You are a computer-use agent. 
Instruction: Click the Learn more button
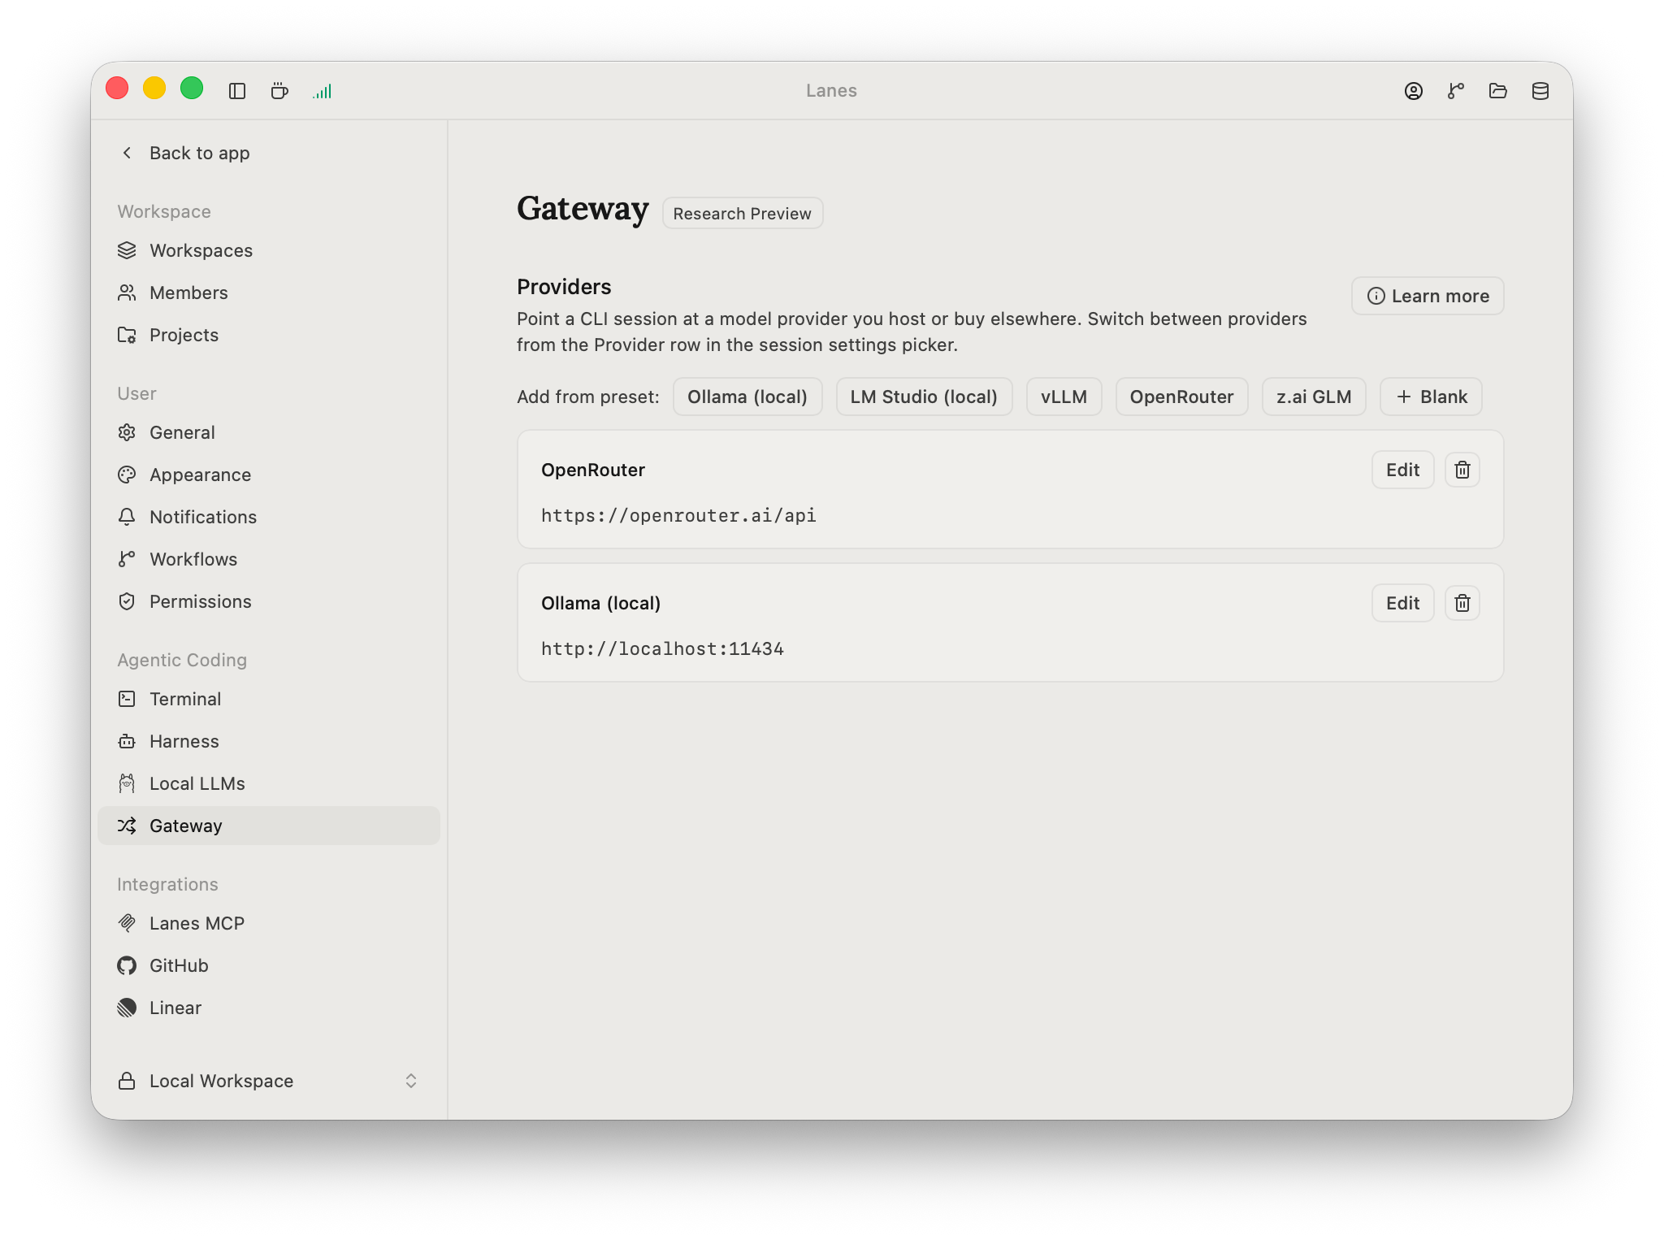tap(1428, 296)
